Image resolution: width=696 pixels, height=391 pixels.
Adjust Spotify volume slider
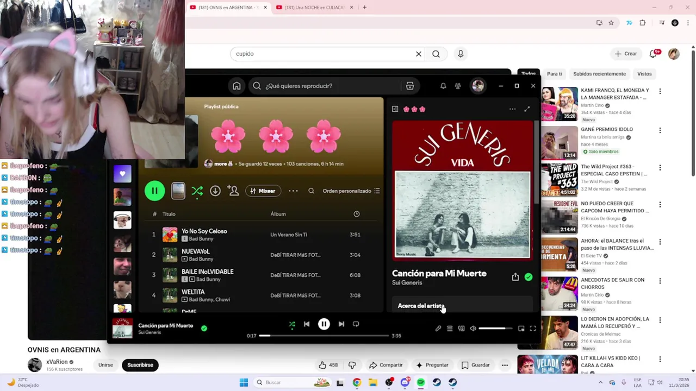click(495, 329)
